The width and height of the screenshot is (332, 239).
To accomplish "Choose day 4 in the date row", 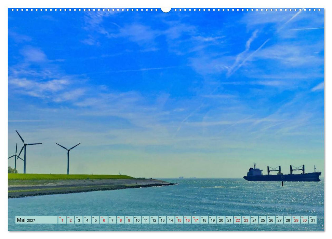I will click(87, 220).
